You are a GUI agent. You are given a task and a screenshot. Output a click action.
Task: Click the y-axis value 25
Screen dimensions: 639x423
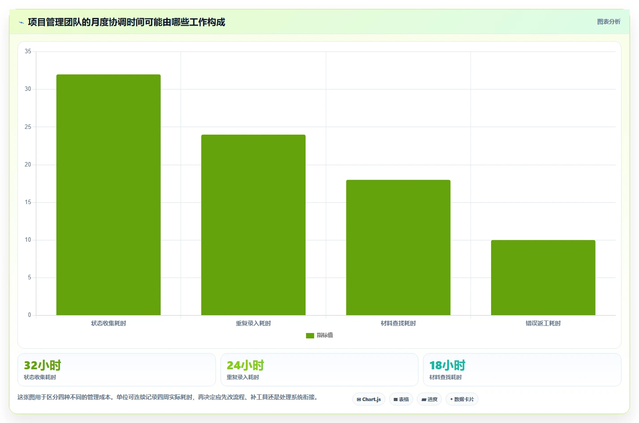pos(28,127)
